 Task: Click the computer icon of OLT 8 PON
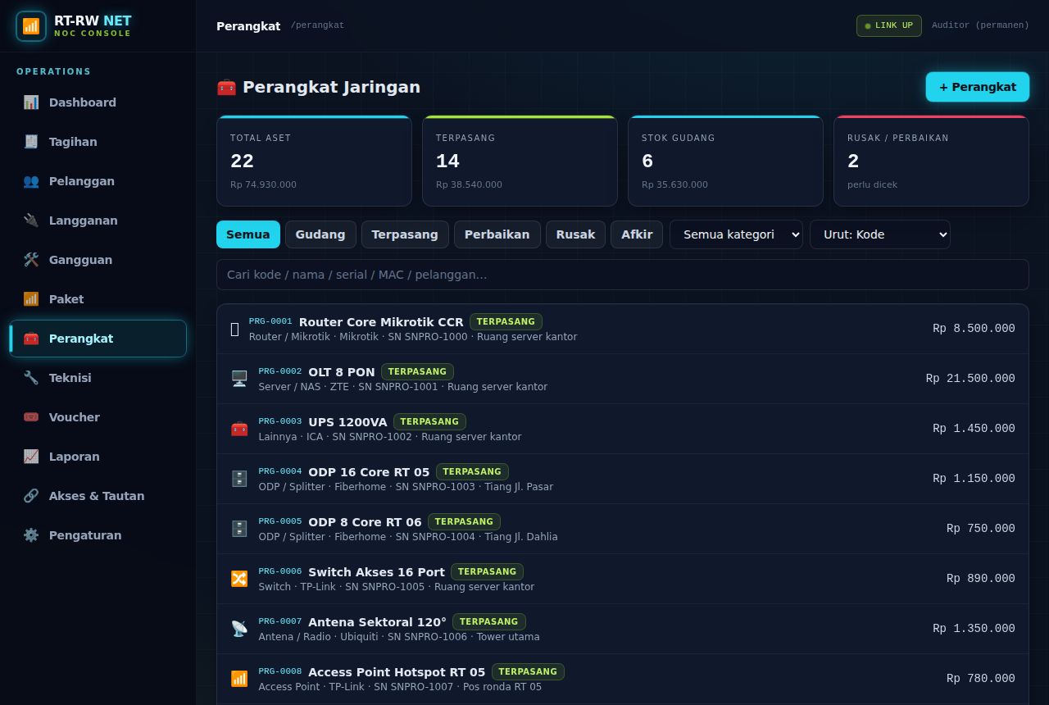pyautogui.click(x=239, y=379)
